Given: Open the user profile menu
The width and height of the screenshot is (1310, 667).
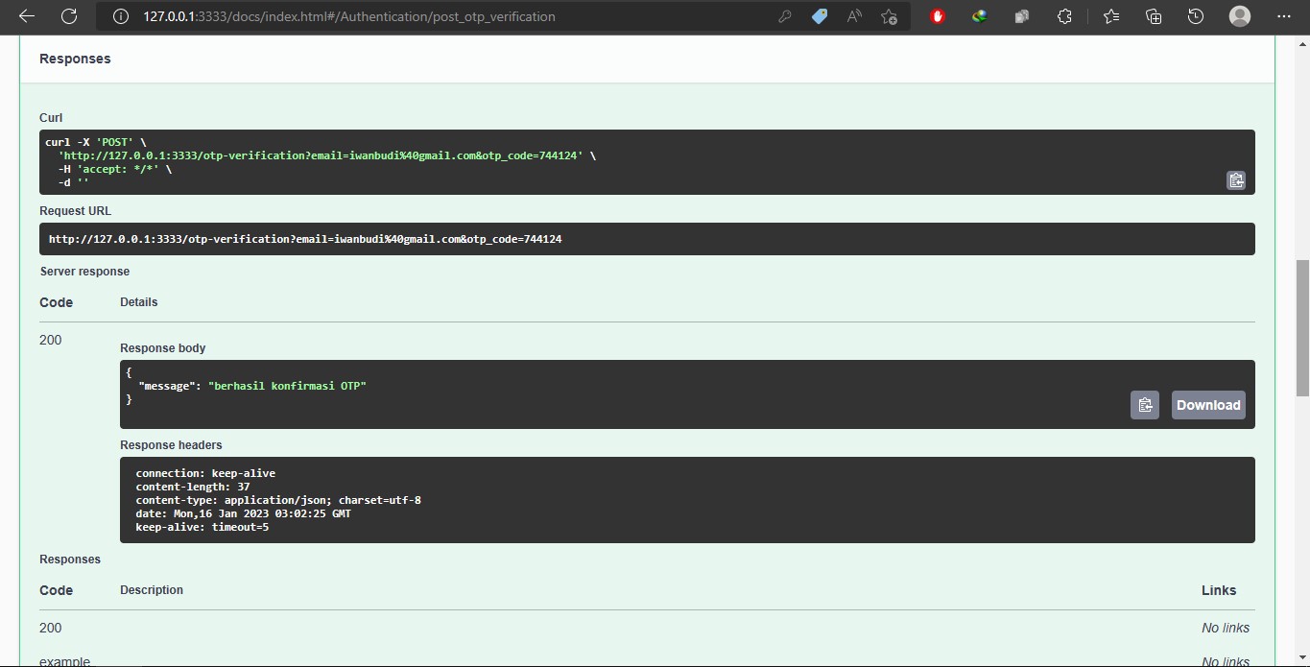Looking at the screenshot, I should coord(1240,16).
